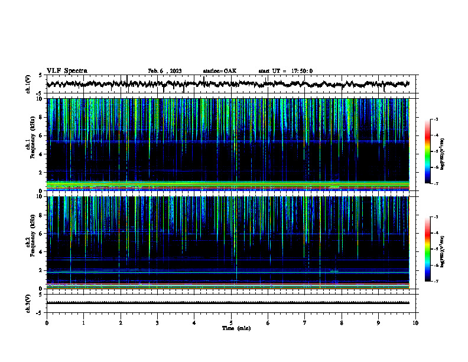This screenshot has height=362, width=468.
Task: Click the 9 minute tick on time axis
Action: (378, 323)
